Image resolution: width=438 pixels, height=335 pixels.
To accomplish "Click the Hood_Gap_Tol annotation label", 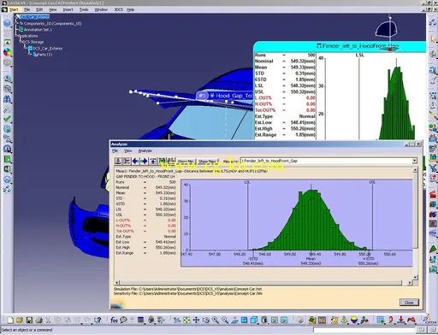I will (x=225, y=96).
